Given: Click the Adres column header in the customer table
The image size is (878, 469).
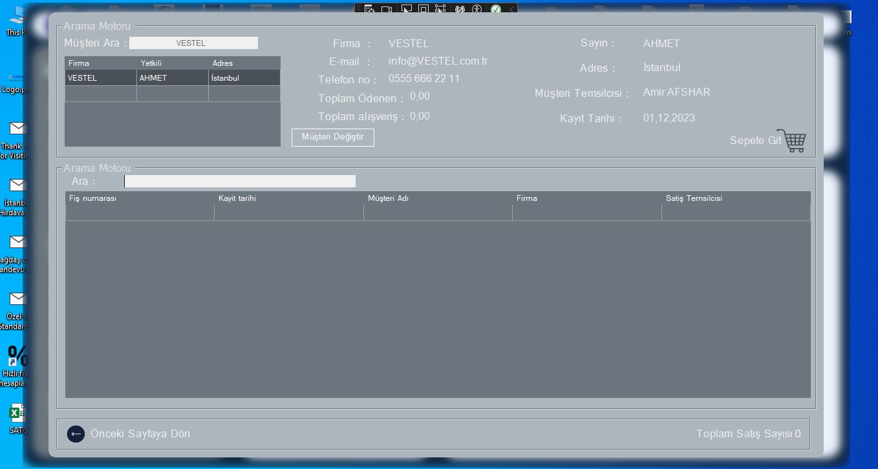Looking at the screenshot, I should coord(244,63).
